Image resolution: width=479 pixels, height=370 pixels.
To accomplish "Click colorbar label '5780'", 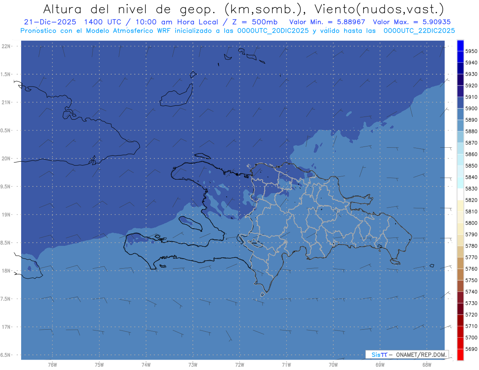I will [471, 246].
